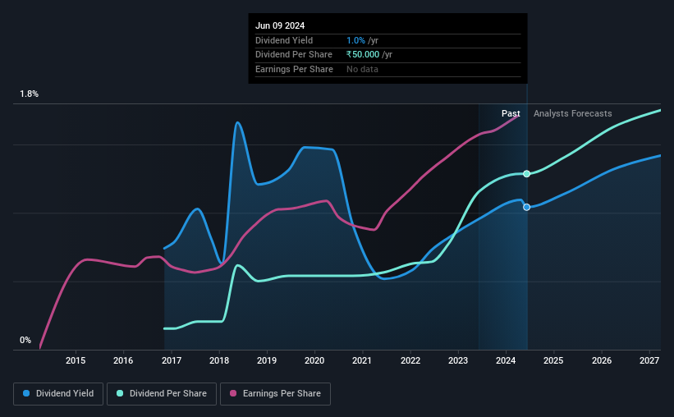This screenshot has height=417, width=674.
Task: Click the Past section label
Action: click(x=511, y=113)
